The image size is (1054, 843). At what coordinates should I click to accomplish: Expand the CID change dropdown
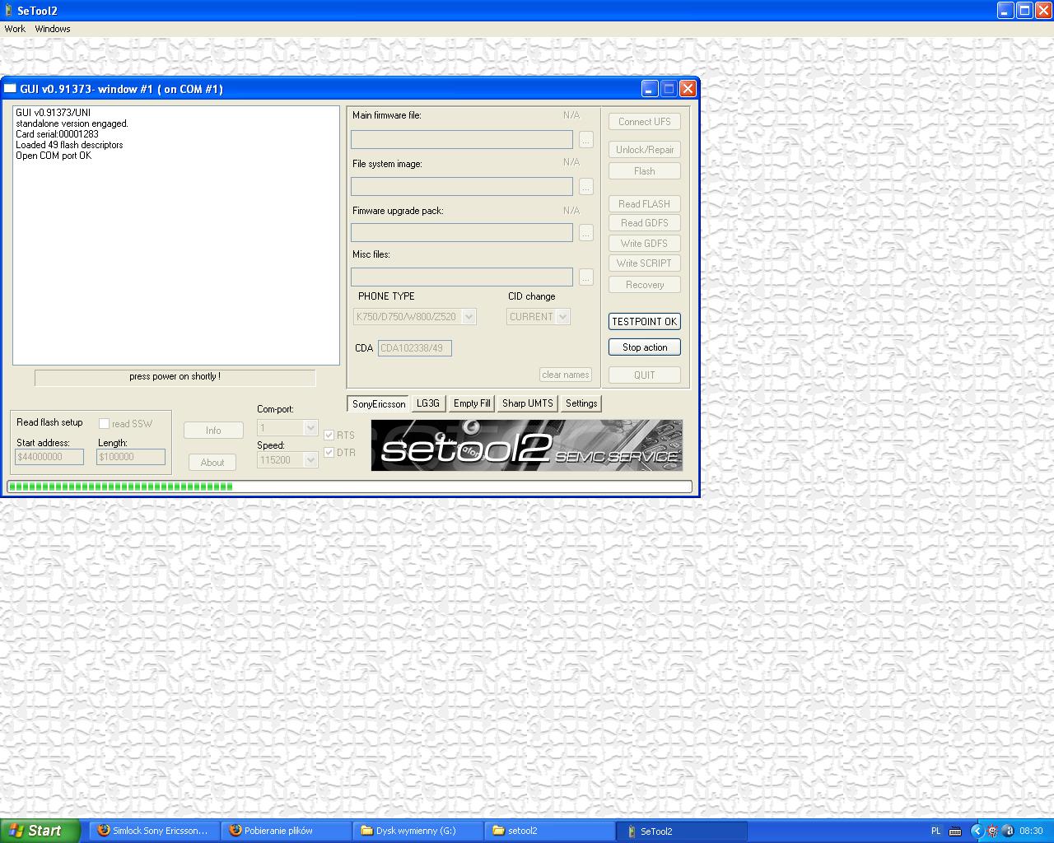(563, 317)
